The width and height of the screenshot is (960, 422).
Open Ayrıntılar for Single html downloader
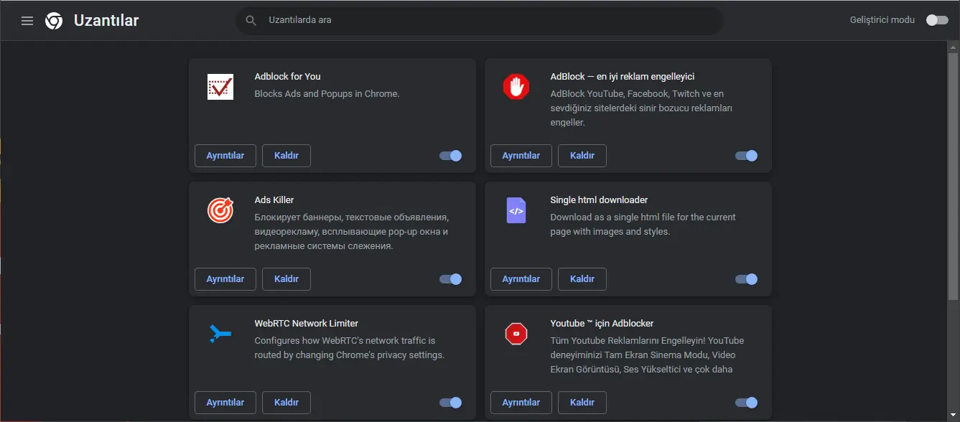[521, 279]
